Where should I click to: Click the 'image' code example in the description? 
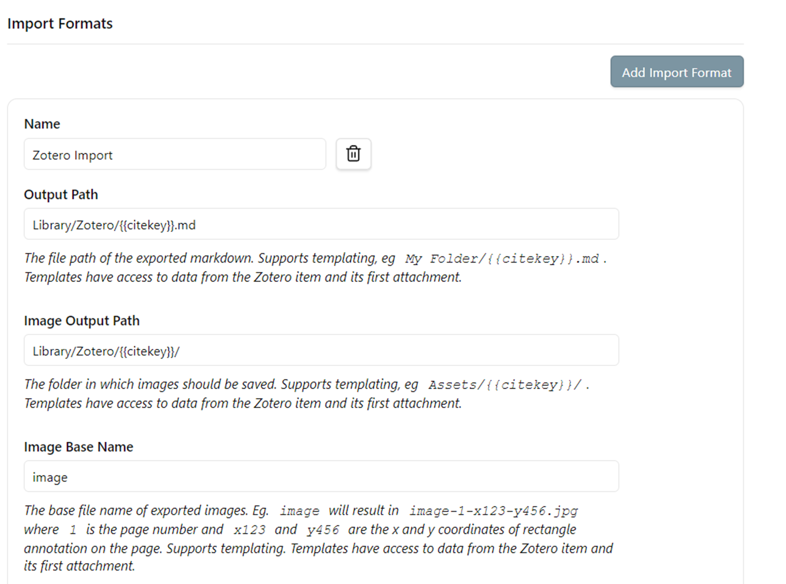pyautogui.click(x=300, y=511)
